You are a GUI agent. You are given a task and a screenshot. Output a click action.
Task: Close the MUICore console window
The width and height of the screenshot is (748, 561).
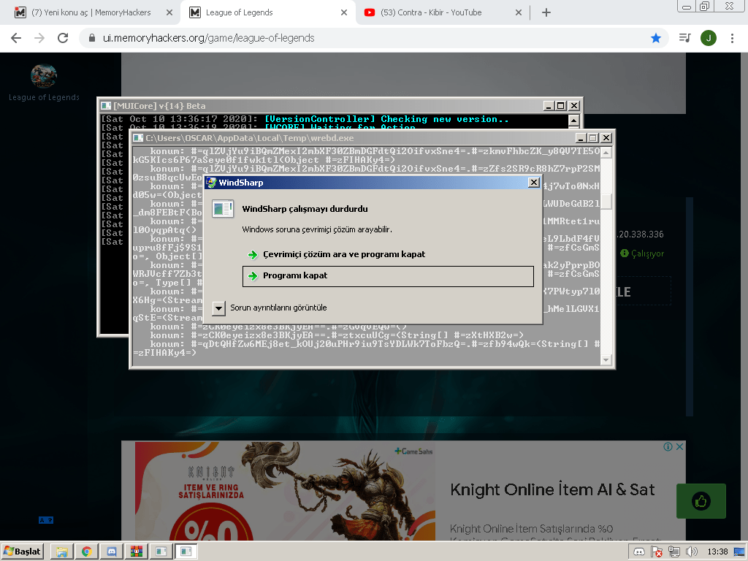[574, 106]
